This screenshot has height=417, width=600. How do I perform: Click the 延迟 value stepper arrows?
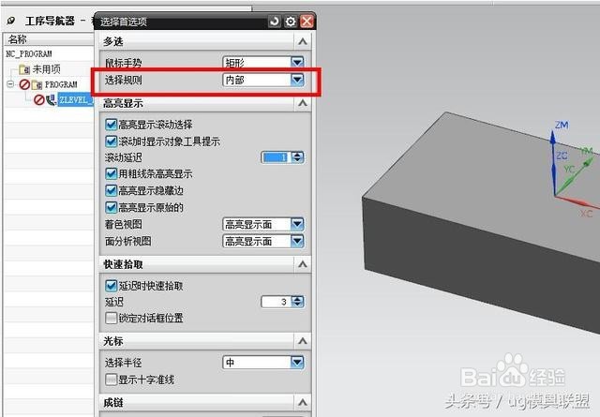click(x=297, y=302)
